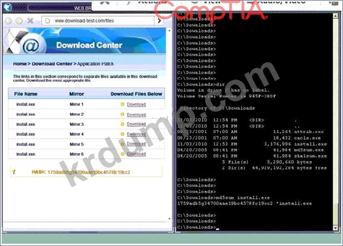Click the key icon beside HASH
This screenshot has height=246, width=343.
pos(14,171)
